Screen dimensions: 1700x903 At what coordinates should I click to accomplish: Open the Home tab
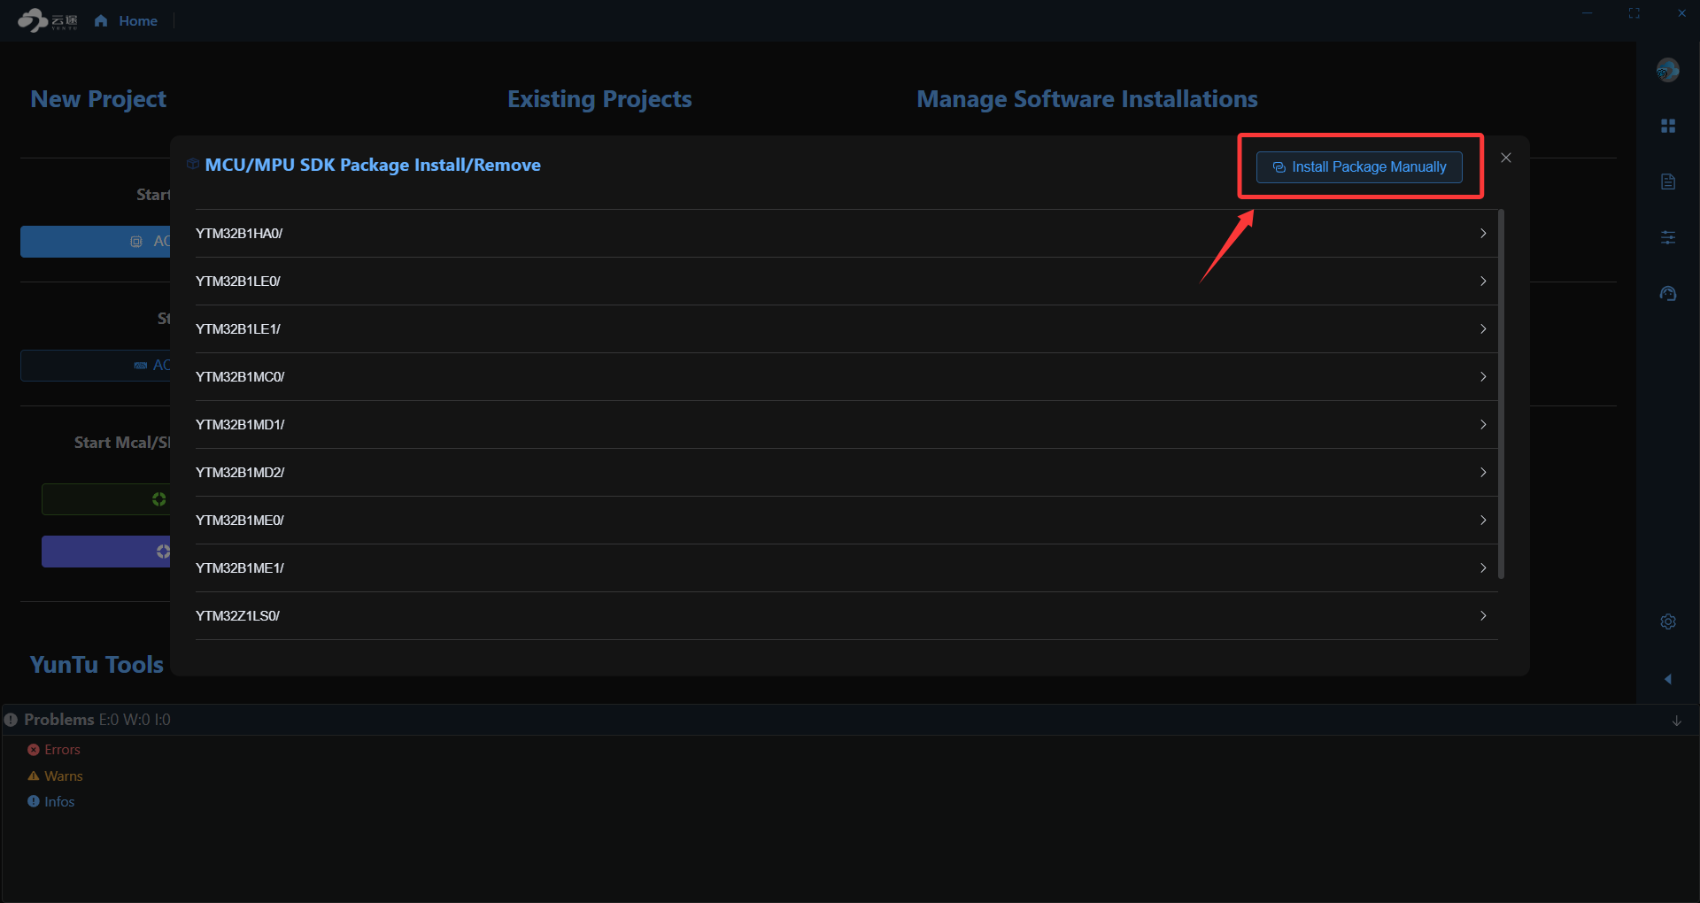click(x=127, y=20)
